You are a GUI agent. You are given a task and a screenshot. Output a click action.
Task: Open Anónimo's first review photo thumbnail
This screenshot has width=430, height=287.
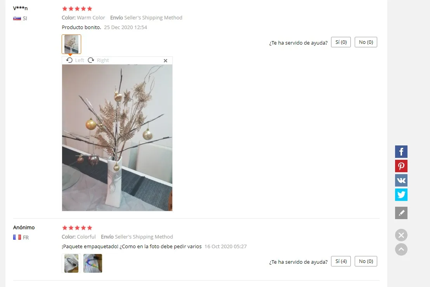click(x=71, y=263)
